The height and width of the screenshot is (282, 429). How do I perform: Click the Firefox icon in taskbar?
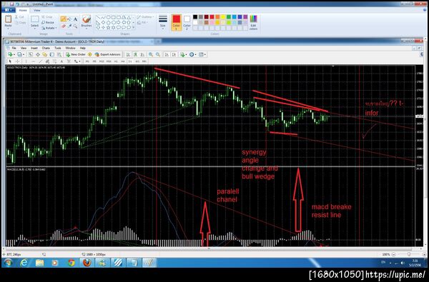[x=87, y=263]
